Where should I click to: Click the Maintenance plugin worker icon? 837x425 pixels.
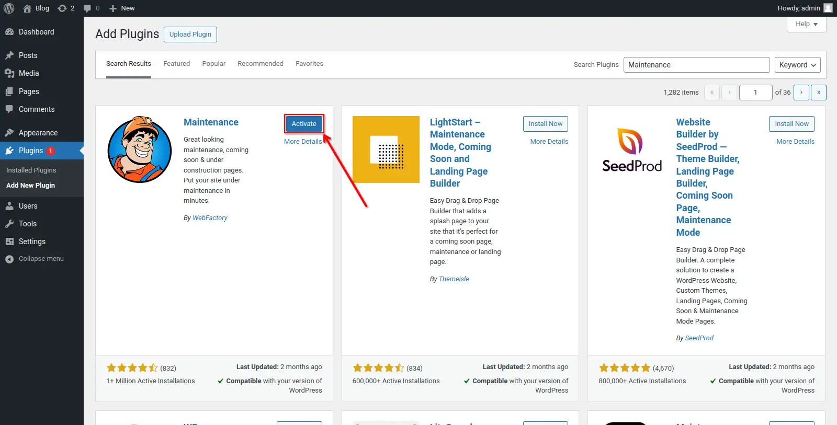[x=140, y=150]
